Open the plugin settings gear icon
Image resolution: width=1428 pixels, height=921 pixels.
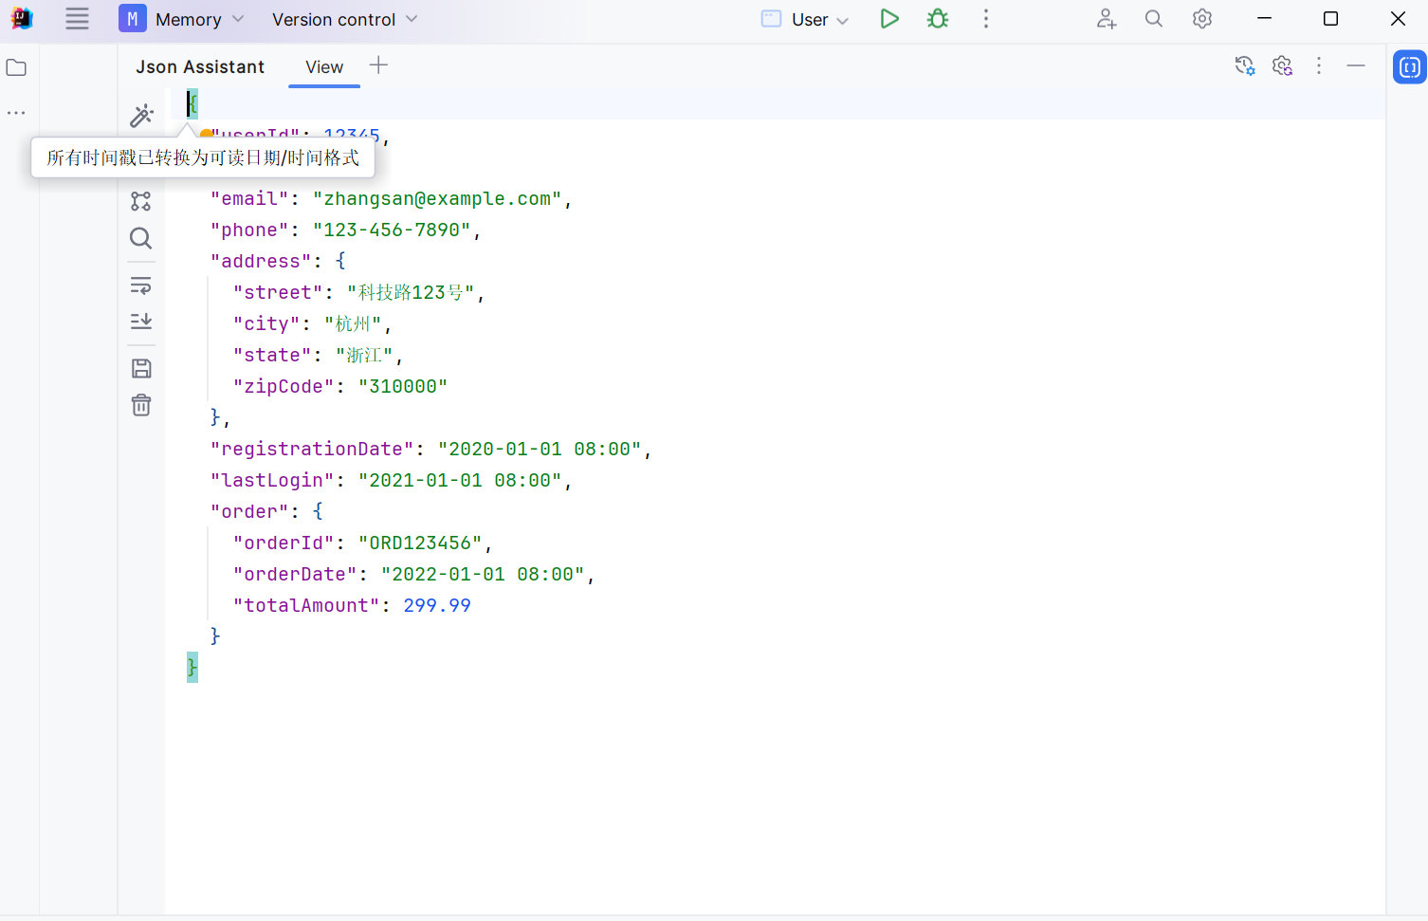coord(1282,65)
